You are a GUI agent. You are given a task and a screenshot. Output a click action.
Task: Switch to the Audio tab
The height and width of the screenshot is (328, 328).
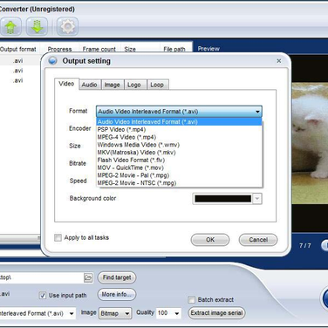[90, 85]
